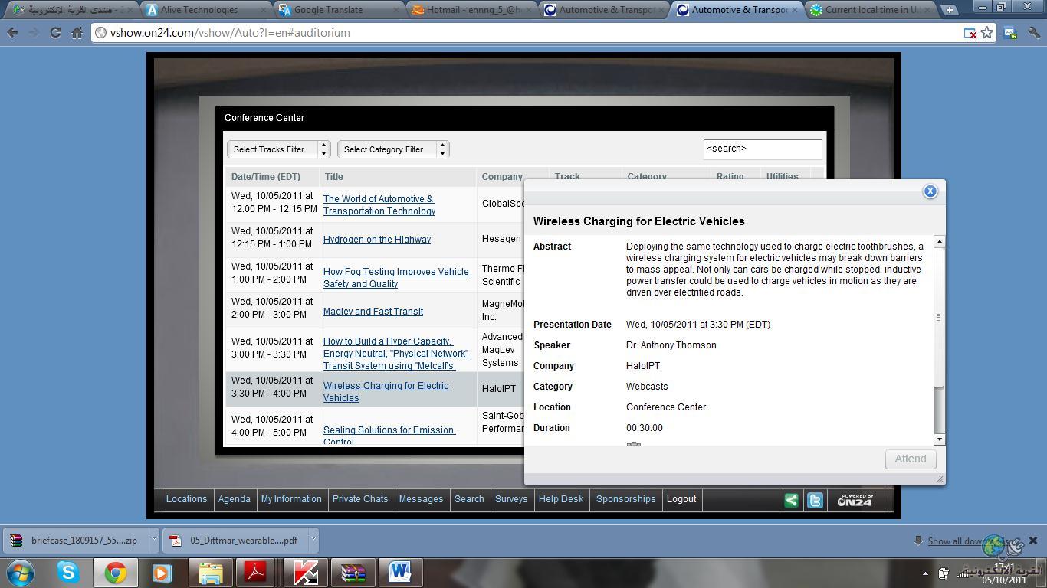Screen dimensions: 1047x588
Task: Open Kaspersky icon in the taskbar
Action: [305, 573]
